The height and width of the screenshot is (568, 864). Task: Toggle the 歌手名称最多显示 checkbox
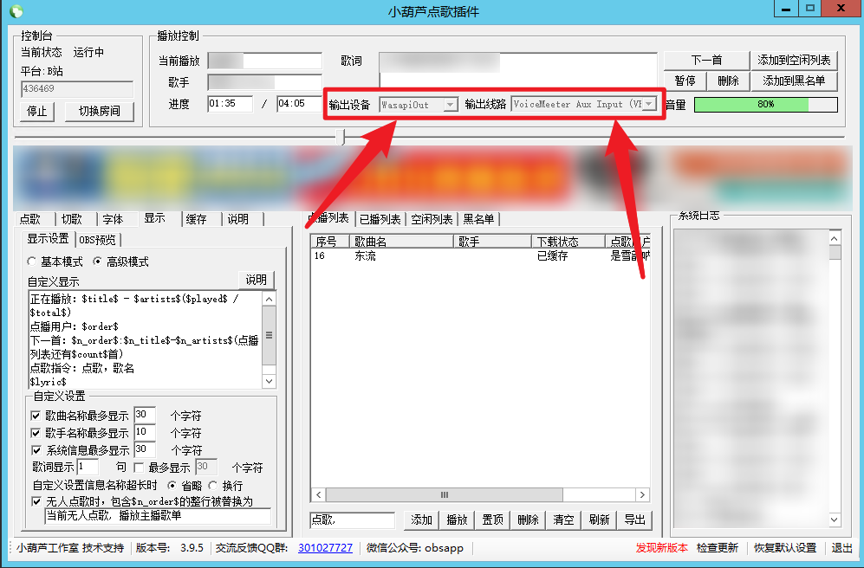click(x=36, y=433)
